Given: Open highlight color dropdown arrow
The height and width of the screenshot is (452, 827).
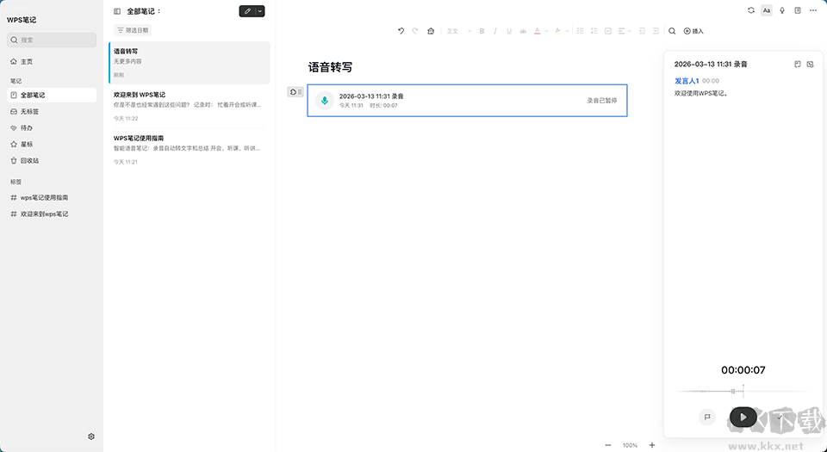Looking at the screenshot, I should 567,31.
